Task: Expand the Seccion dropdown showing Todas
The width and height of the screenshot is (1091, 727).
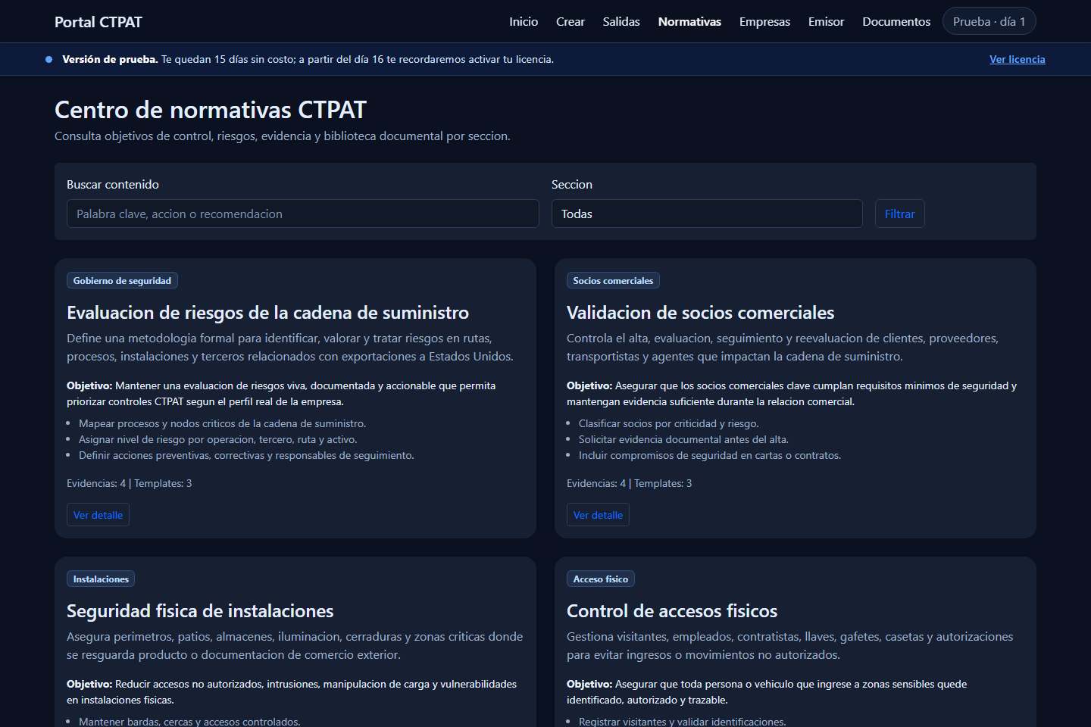Action: [x=707, y=214]
